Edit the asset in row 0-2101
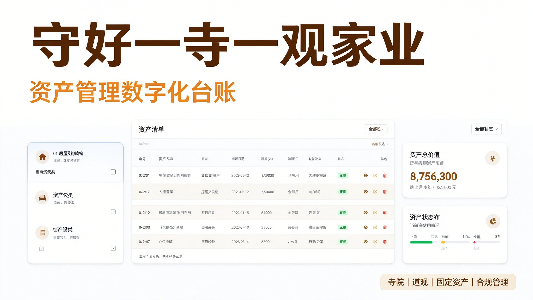 pyautogui.click(x=375, y=176)
